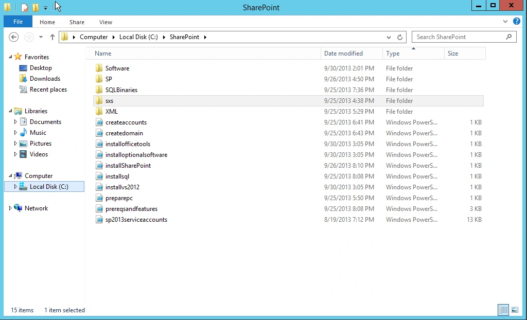
Task: Select the Software folder icon
Action: point(99,68)
